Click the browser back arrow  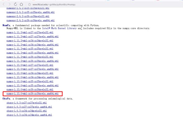[3, 4]
